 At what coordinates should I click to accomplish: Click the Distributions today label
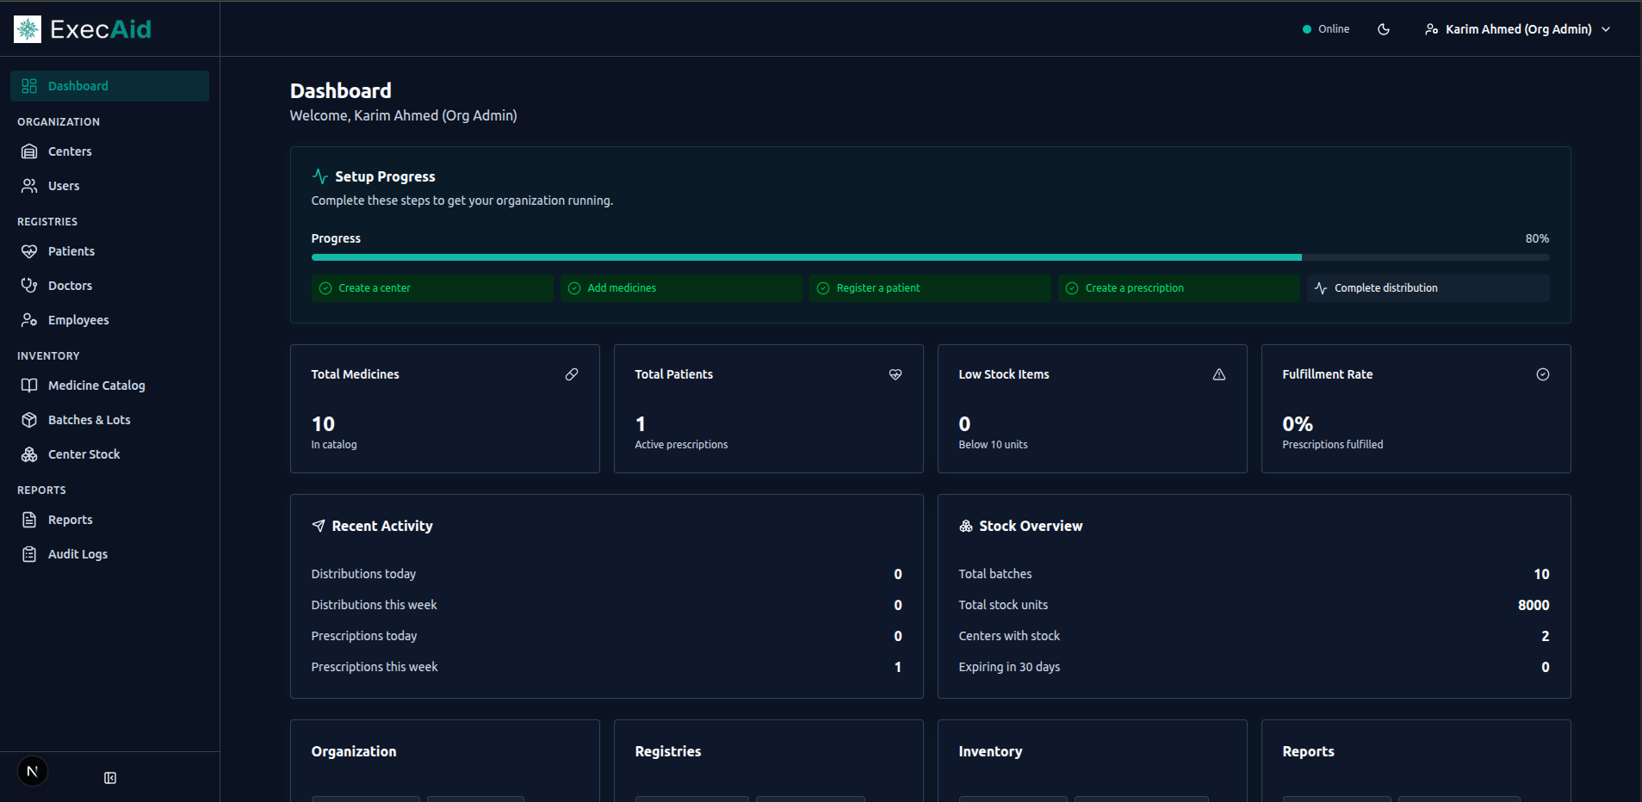(363, 574)
